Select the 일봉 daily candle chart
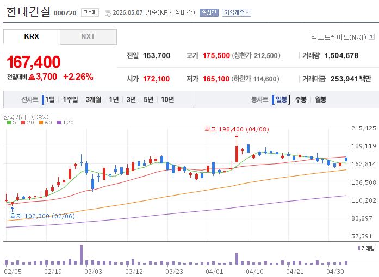The width and height of the screenshot is (379, 277). click(281, 99)
